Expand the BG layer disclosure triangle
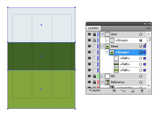Image resolution: width=158 pixels, height=116 pixels. pyautogui.click(x=102, y=76)
